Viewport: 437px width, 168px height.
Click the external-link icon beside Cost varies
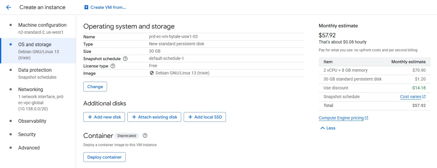pyautogui.click(x=424, y=97)
